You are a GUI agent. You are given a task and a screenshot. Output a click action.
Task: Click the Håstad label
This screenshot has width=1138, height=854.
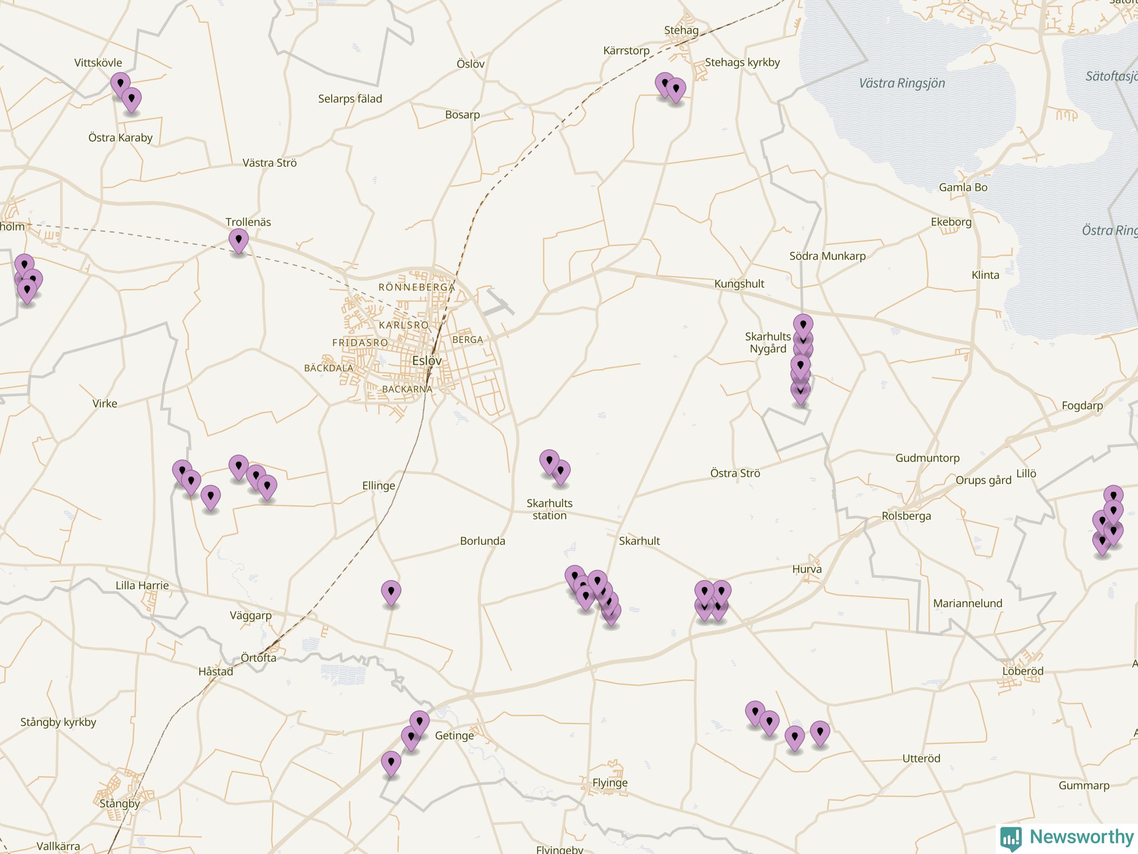(x=216, y=672)
